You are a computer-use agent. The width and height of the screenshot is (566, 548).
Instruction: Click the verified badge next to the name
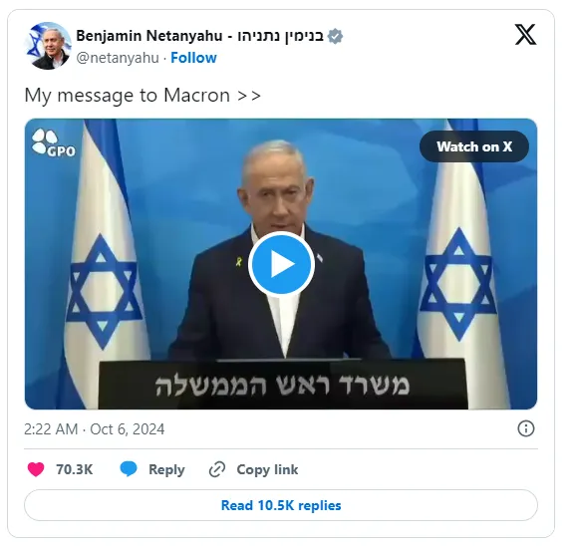(x=335, y=36)
